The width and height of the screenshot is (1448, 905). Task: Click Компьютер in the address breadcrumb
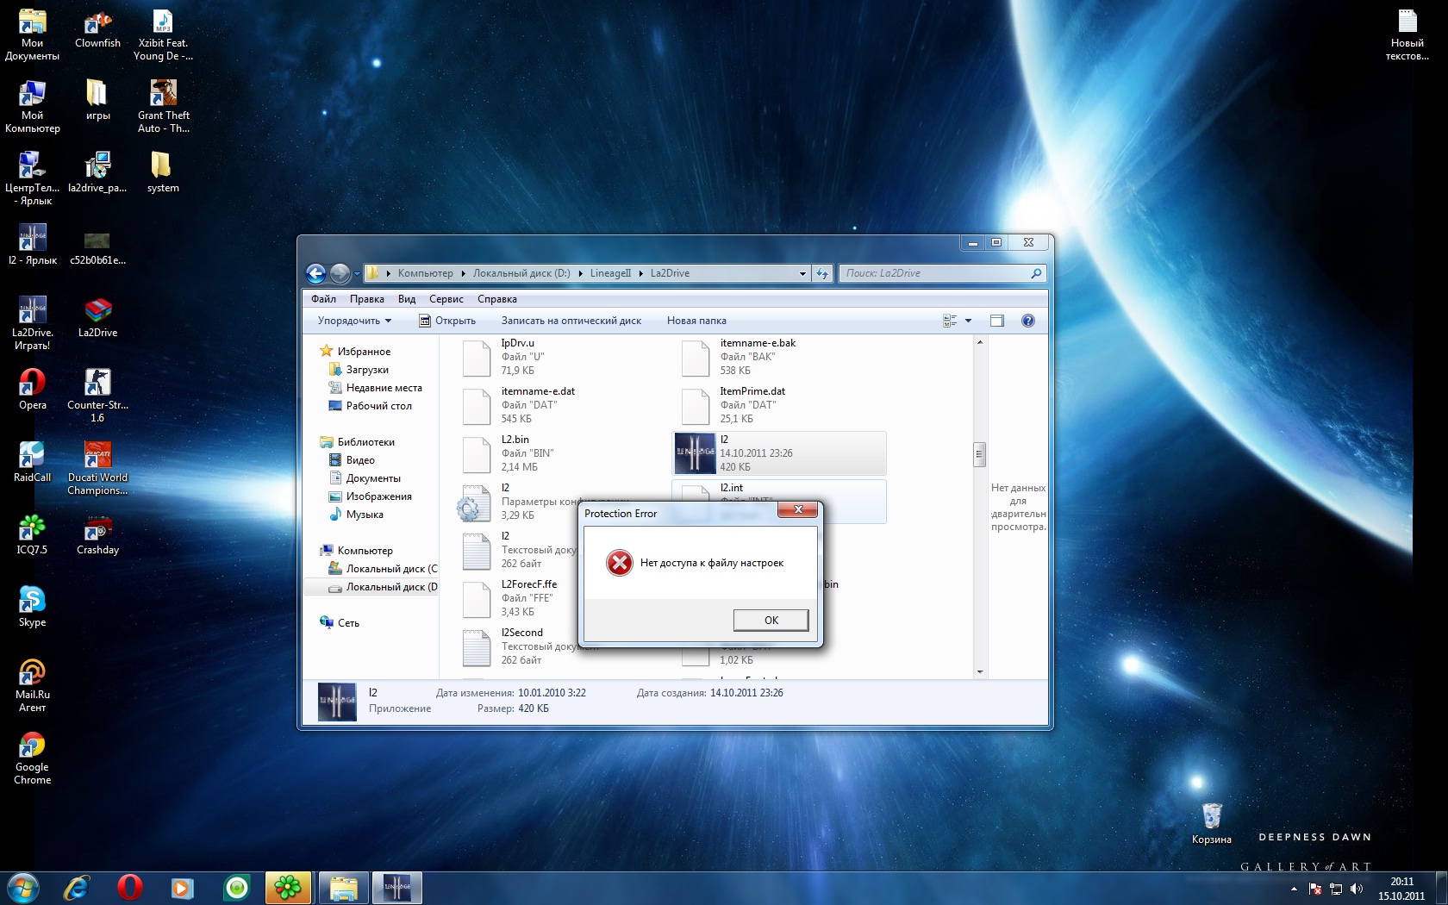pos(425,273)
